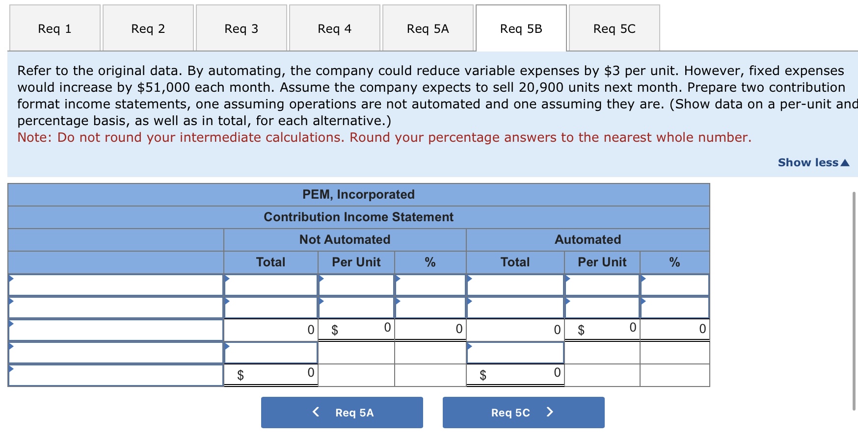
Task: Select the Req 3 tab
Action: coord(241,28)
